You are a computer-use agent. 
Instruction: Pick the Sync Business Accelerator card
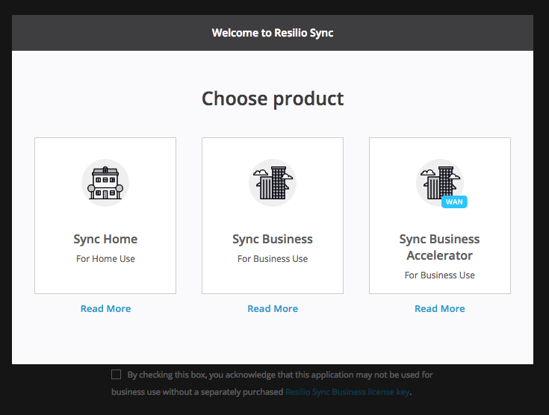click(x=440, y=216)
